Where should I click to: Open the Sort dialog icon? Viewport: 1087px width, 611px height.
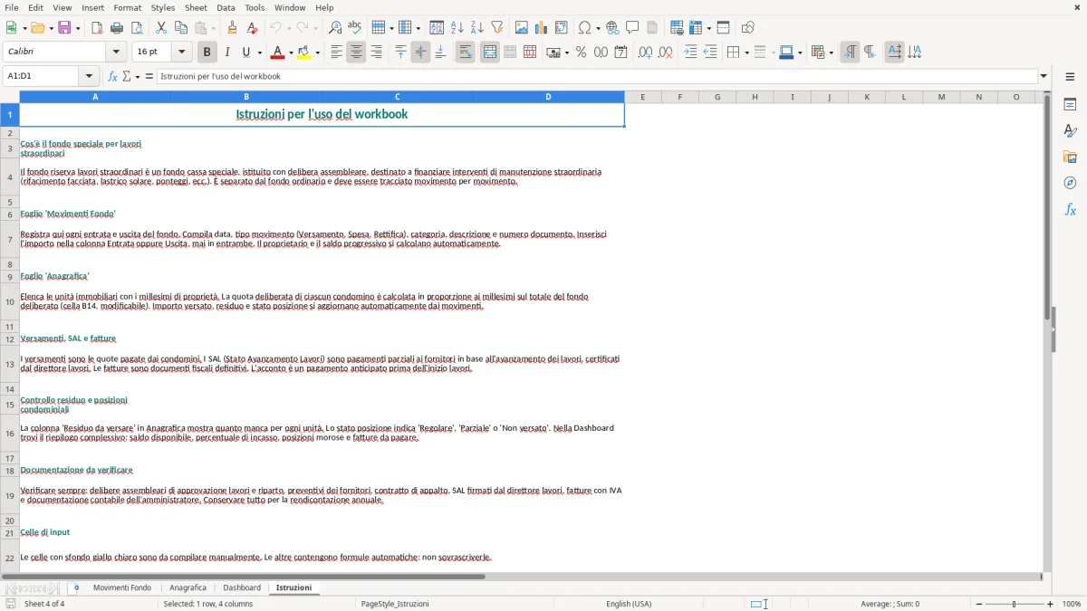tap(437, 28)
